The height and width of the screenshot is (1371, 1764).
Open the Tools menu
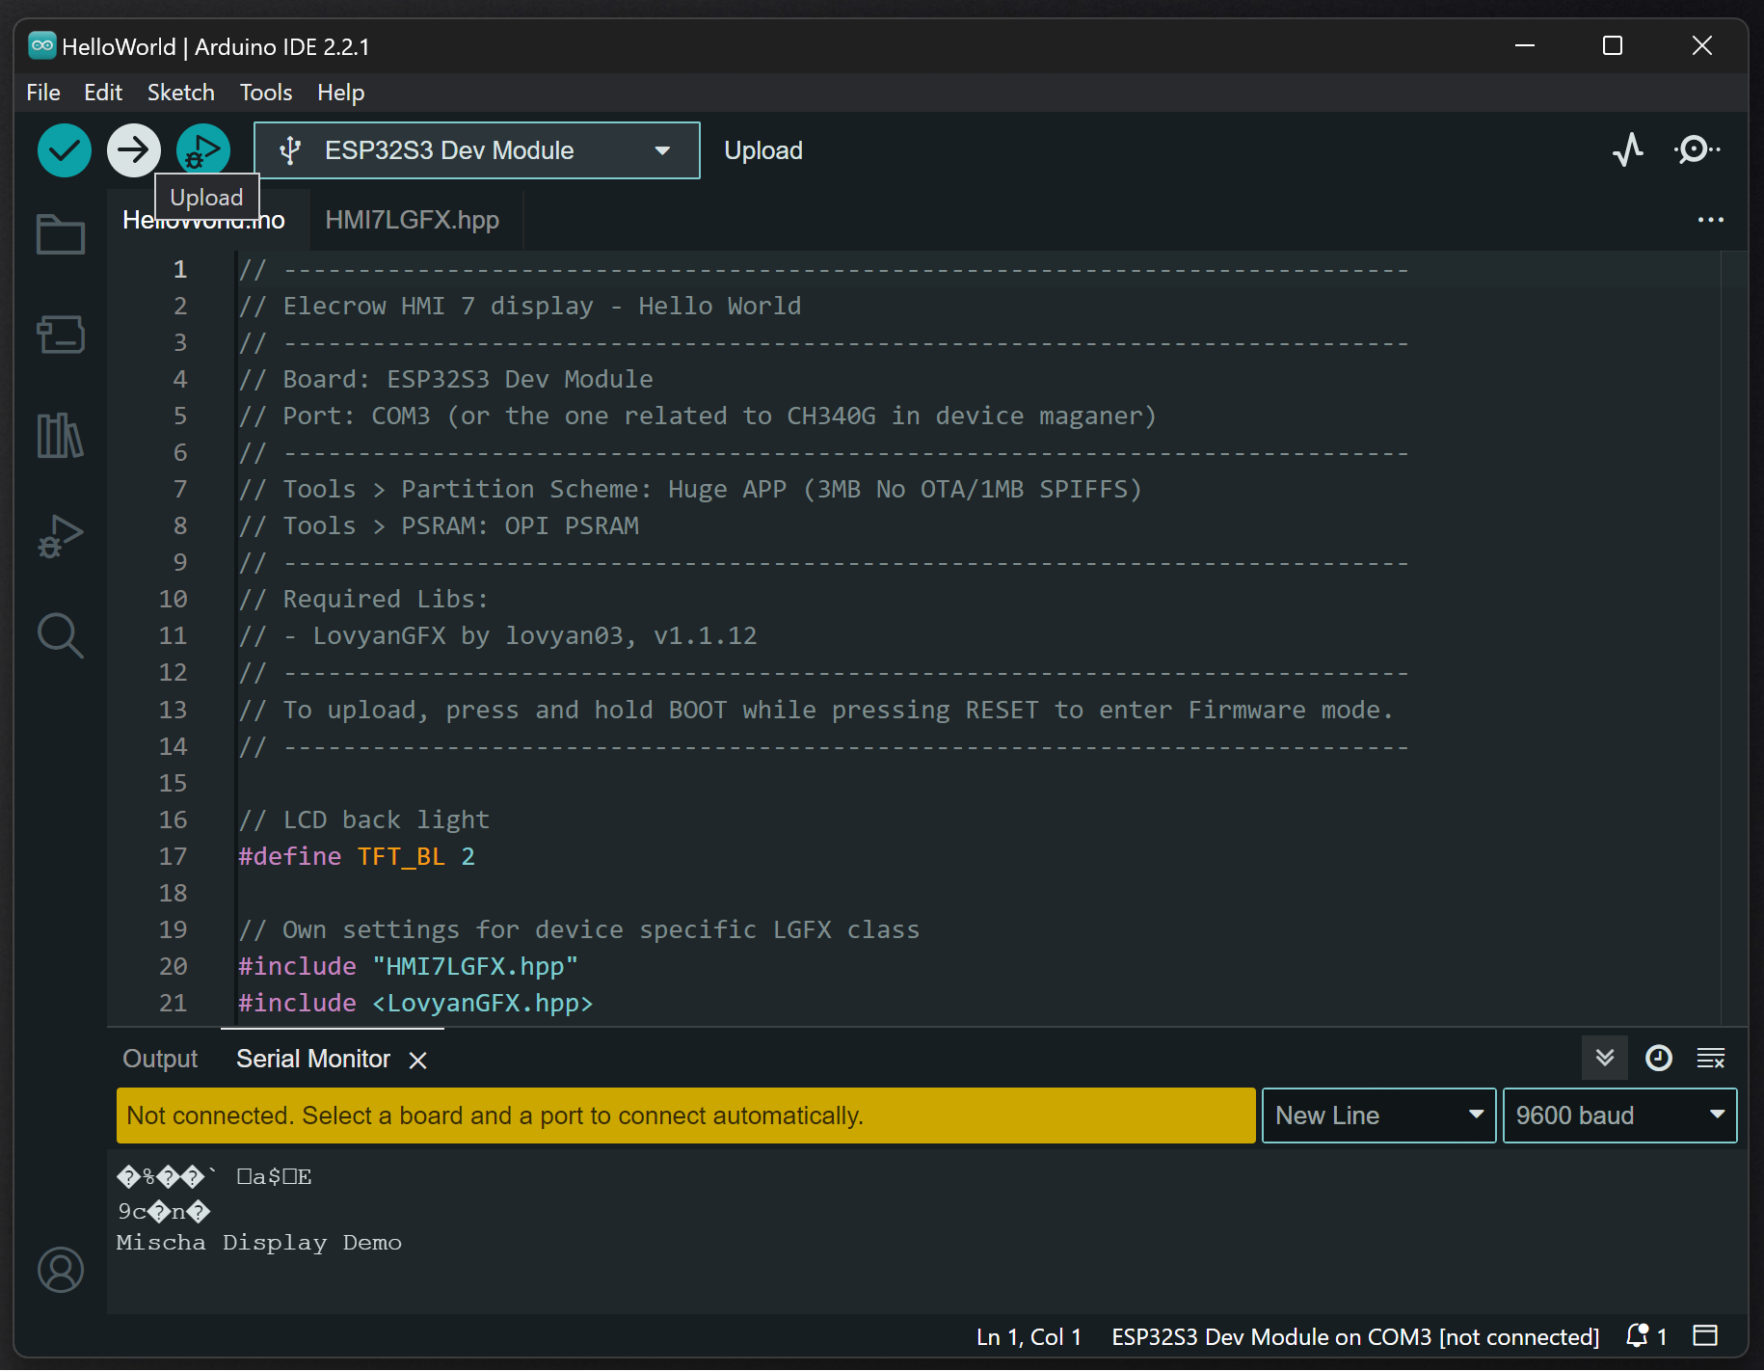[x=266, y=93]
